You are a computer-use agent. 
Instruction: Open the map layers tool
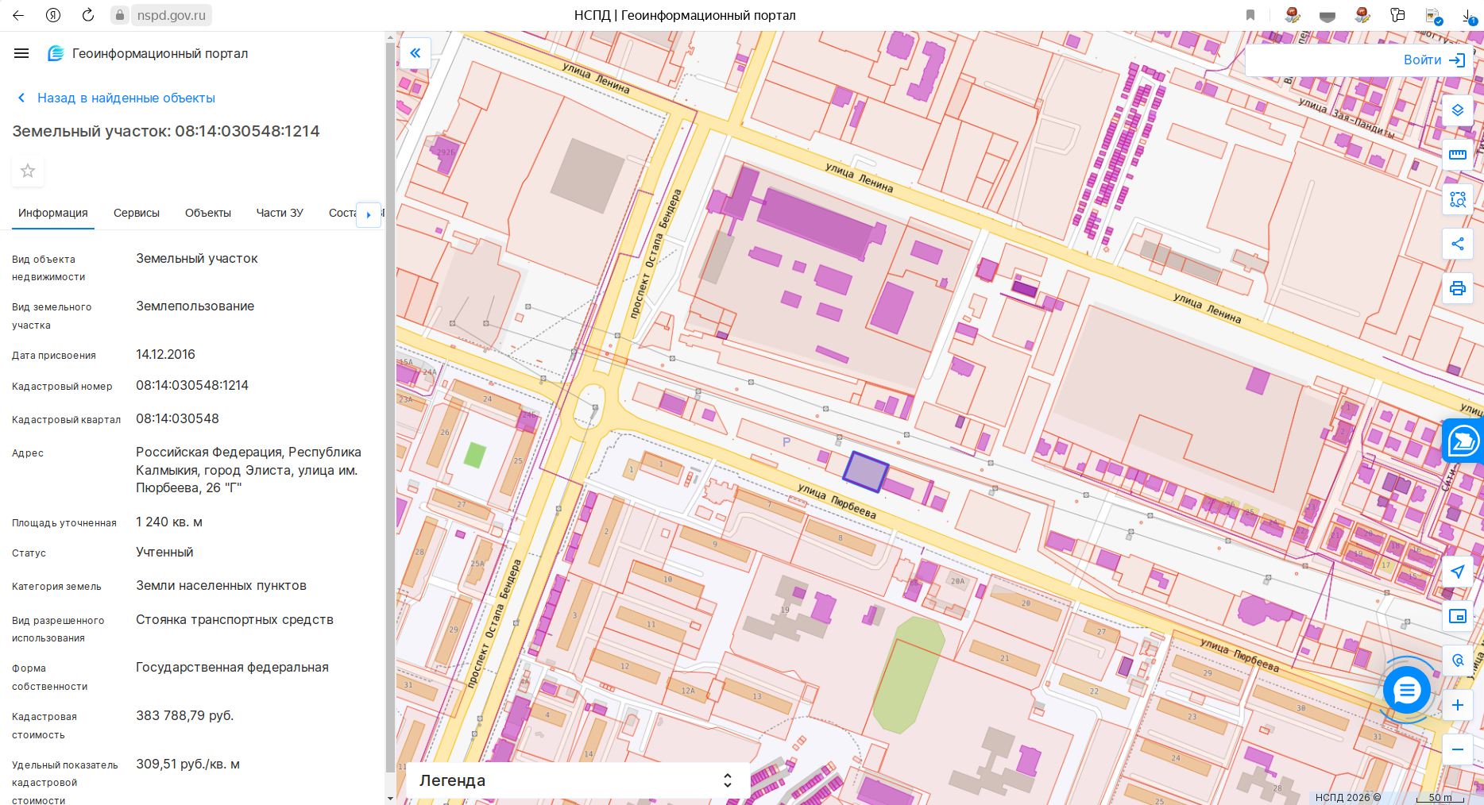pyautogui.click(x=1457, y=110)
